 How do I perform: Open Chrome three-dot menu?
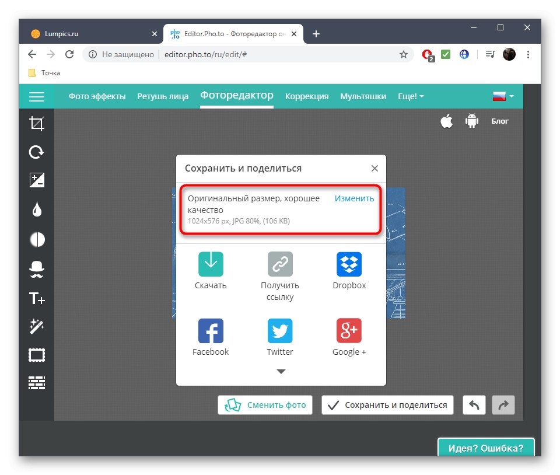(x=528, y=54)
